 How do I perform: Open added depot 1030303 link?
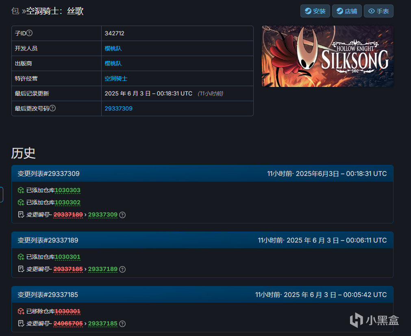coord(67,190)
